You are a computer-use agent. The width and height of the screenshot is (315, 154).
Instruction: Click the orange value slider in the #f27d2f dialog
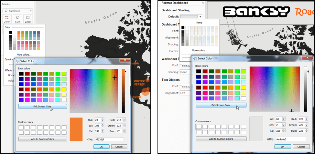tap(123, 91)
